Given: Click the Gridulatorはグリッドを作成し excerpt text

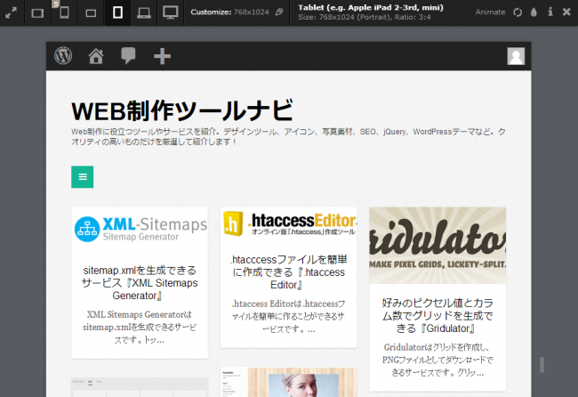Looking at the screenshot, I should (438, 360).
